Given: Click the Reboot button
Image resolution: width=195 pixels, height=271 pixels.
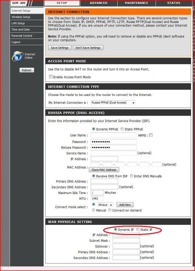Looking at the screenshot, I should coord(27,70).
